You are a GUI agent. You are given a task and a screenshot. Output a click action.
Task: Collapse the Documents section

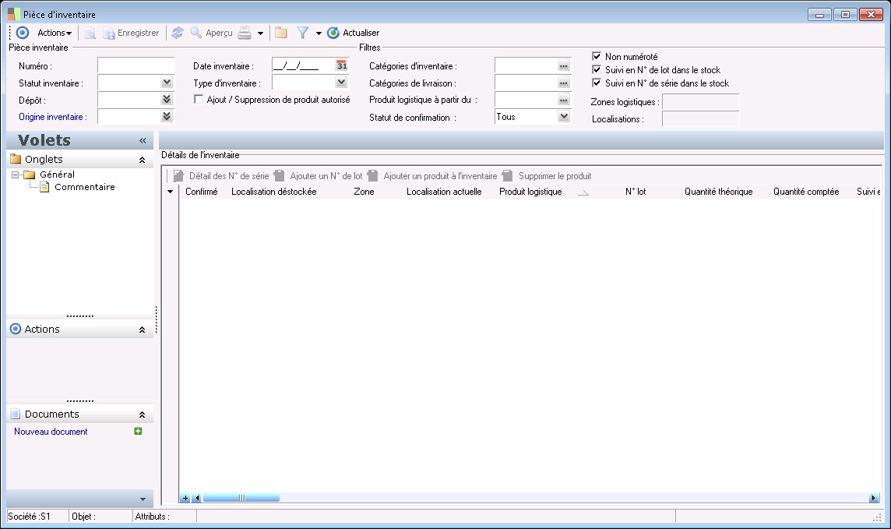point(142,415)
